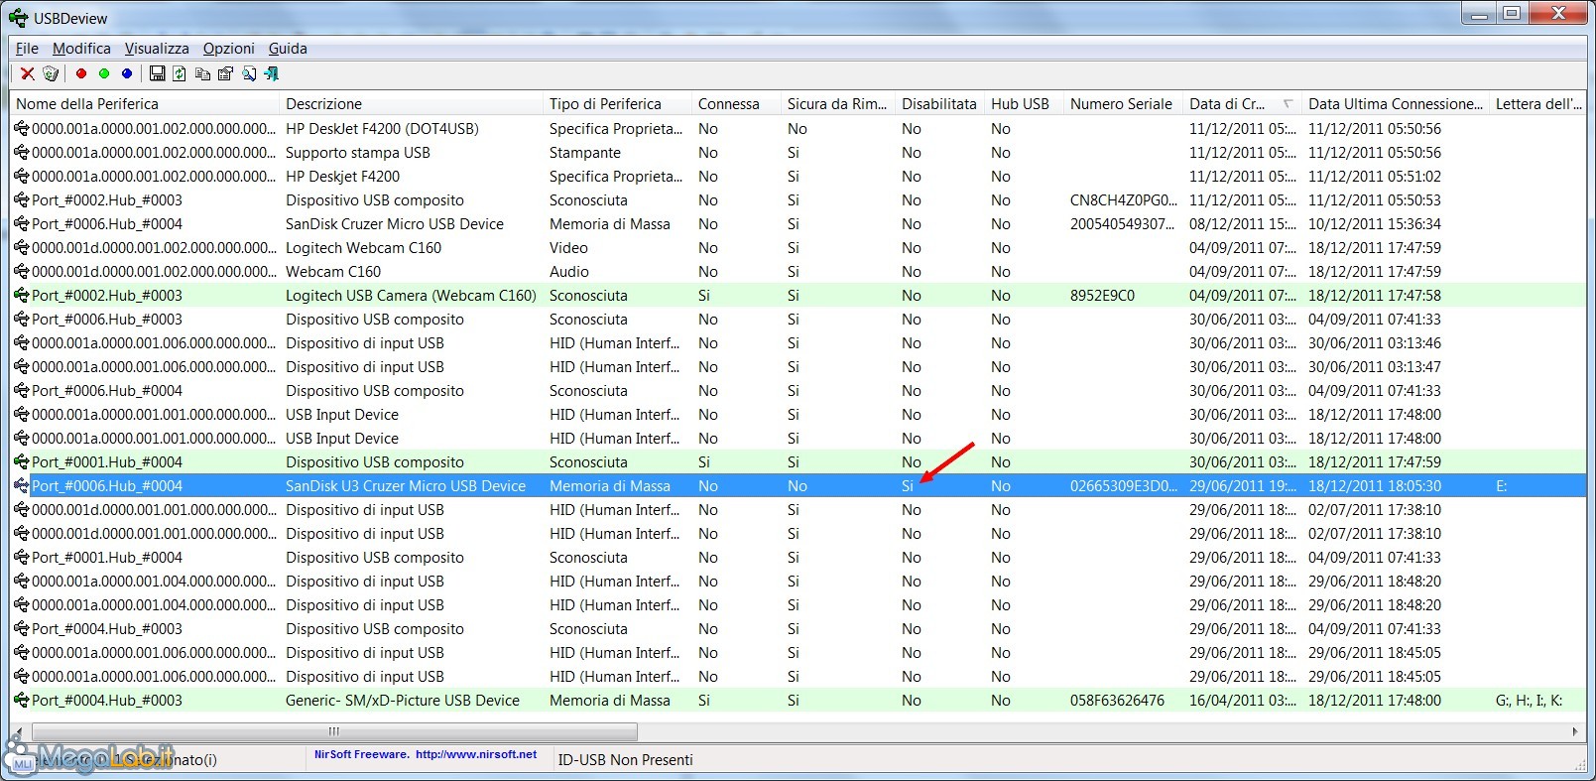Sort by Numero Seriale column header
The width and height of the screenshot is (1596, 781).
1123,103
